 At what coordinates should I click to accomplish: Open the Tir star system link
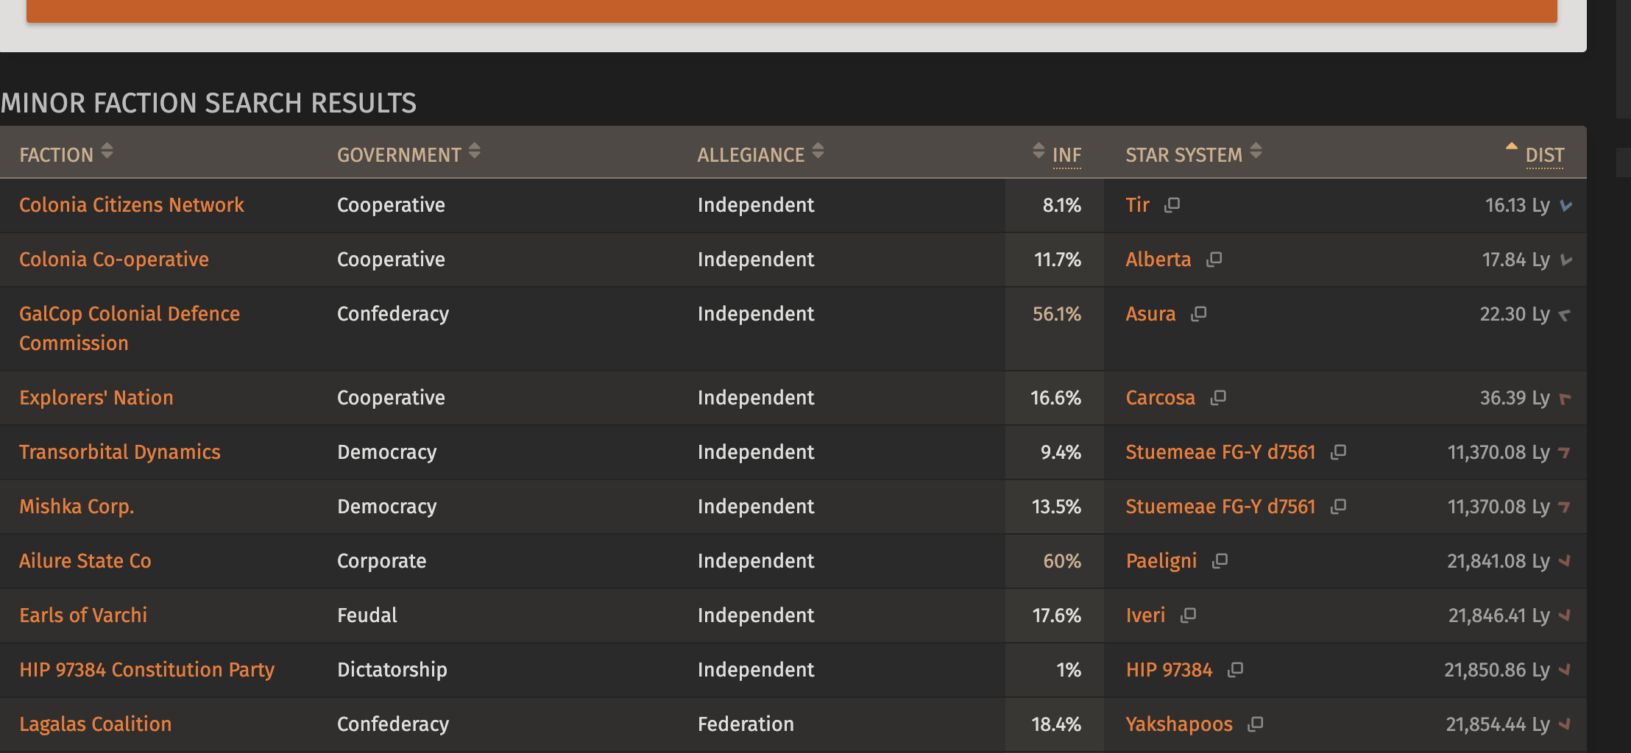[x=1137, y=205]
